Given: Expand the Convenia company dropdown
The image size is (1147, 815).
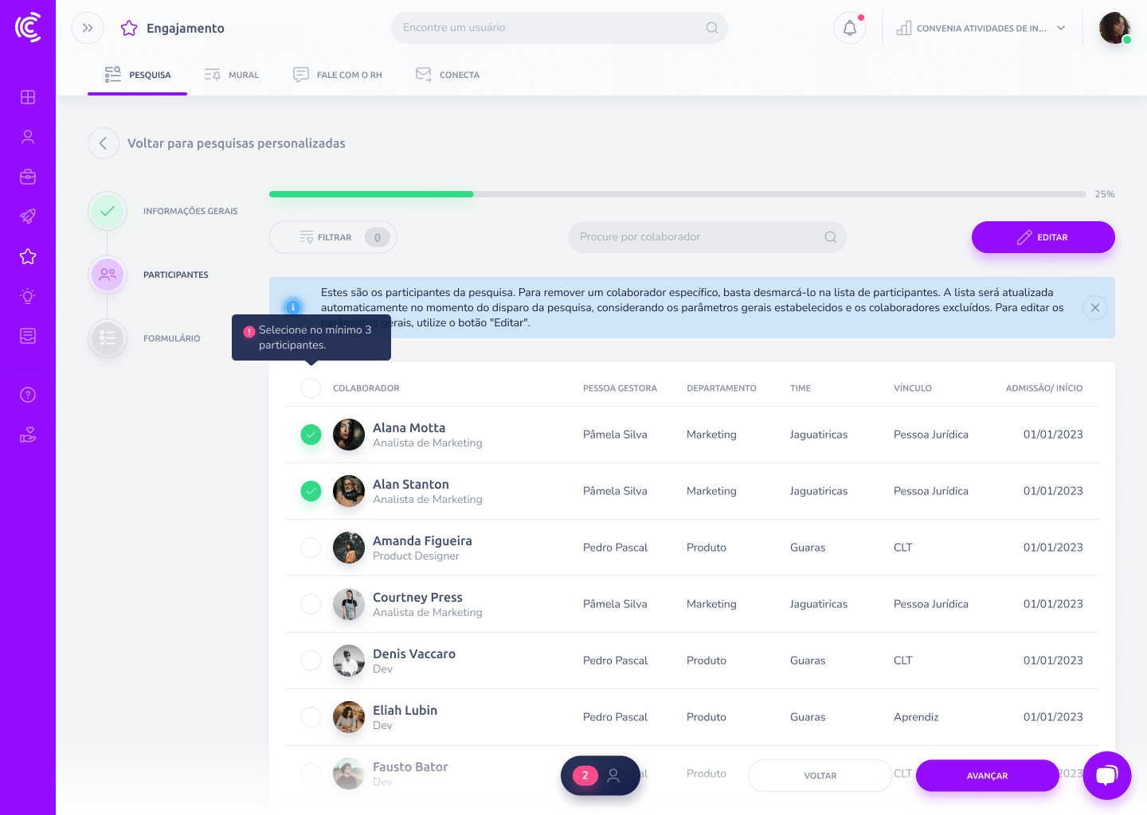Looking at the screenshot, I should (x=981, y=29).
